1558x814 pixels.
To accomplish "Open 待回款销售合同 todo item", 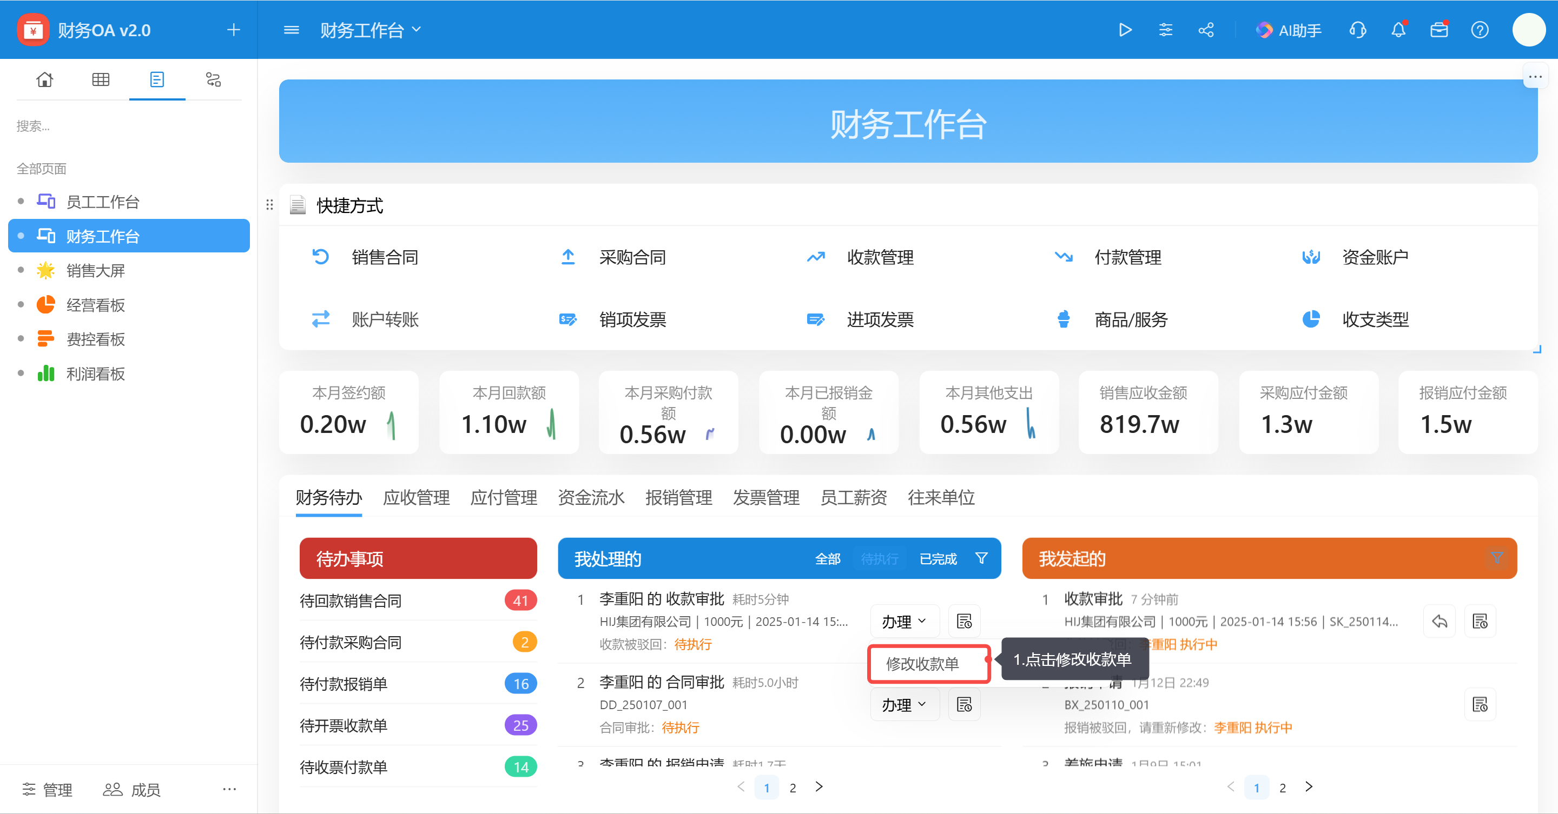I will [418, 600].
